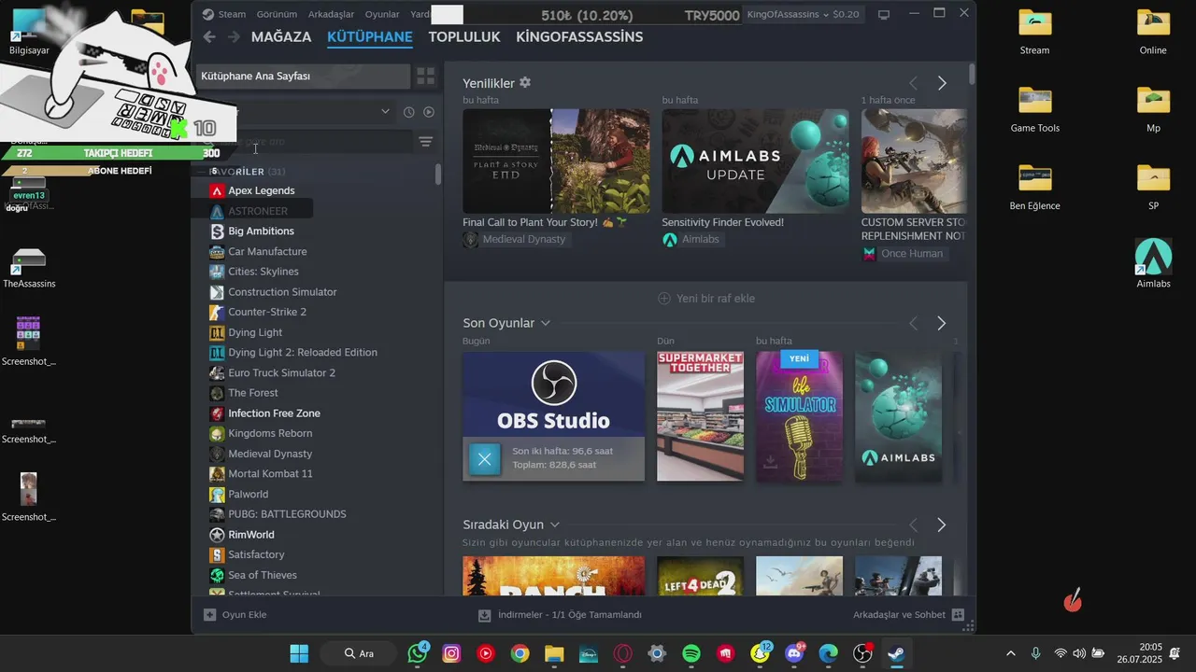Click the Sea of Thieves game icon
The height and width of the screenshot is (672, 1196).
tap(217, 575)
